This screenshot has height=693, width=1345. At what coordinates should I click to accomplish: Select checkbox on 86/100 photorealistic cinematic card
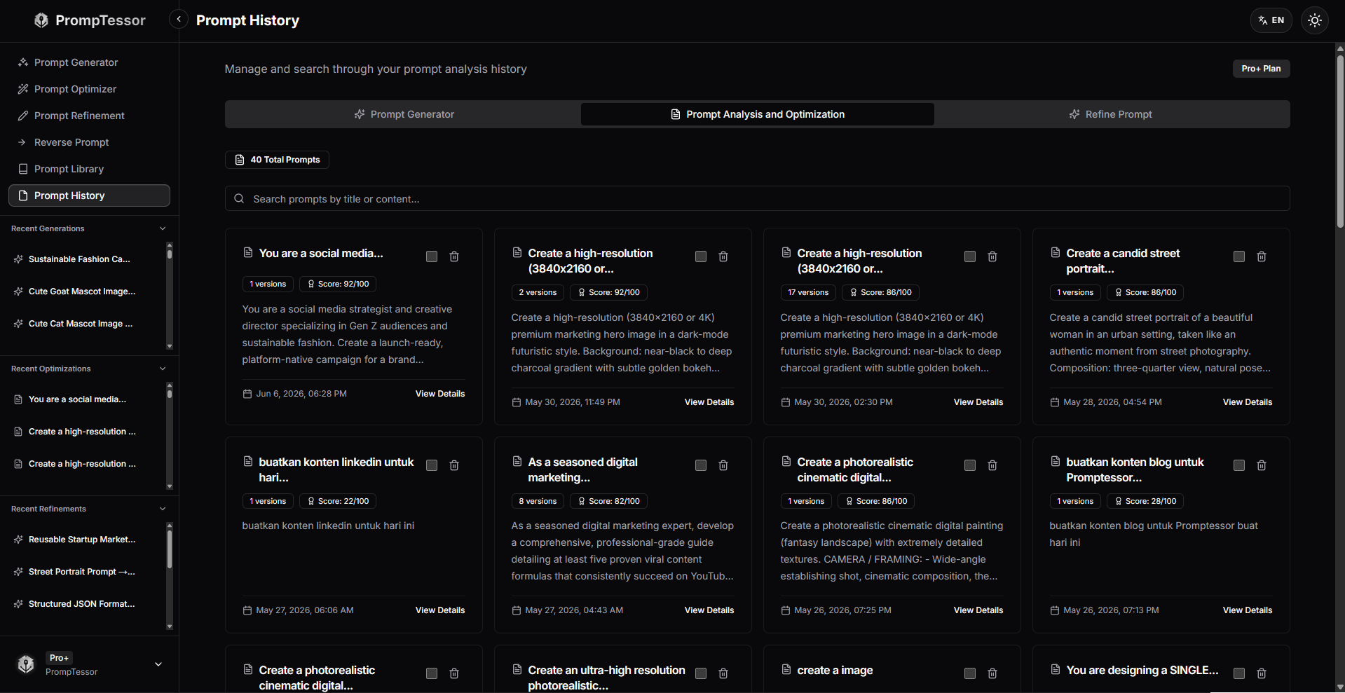pos(970,465)
